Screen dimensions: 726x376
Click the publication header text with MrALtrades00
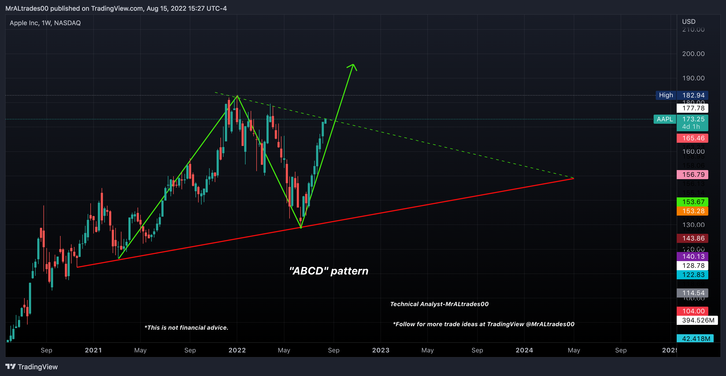[116, 9]
